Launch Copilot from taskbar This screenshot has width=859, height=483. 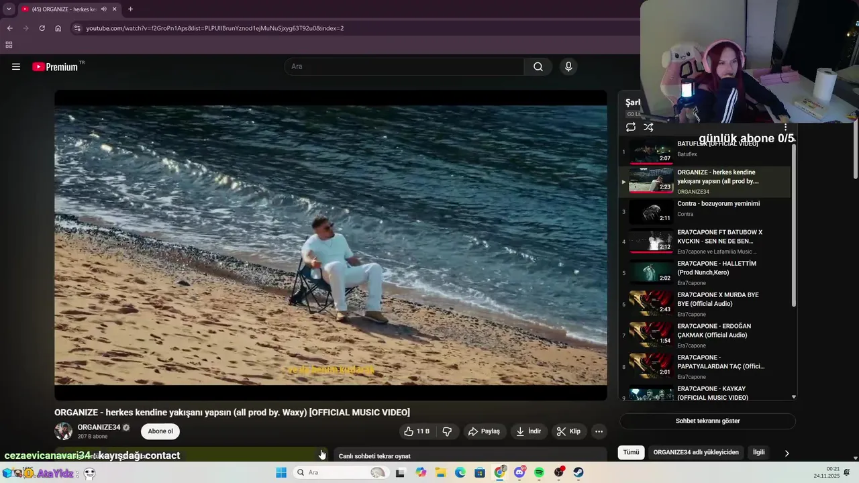(421, 472)
